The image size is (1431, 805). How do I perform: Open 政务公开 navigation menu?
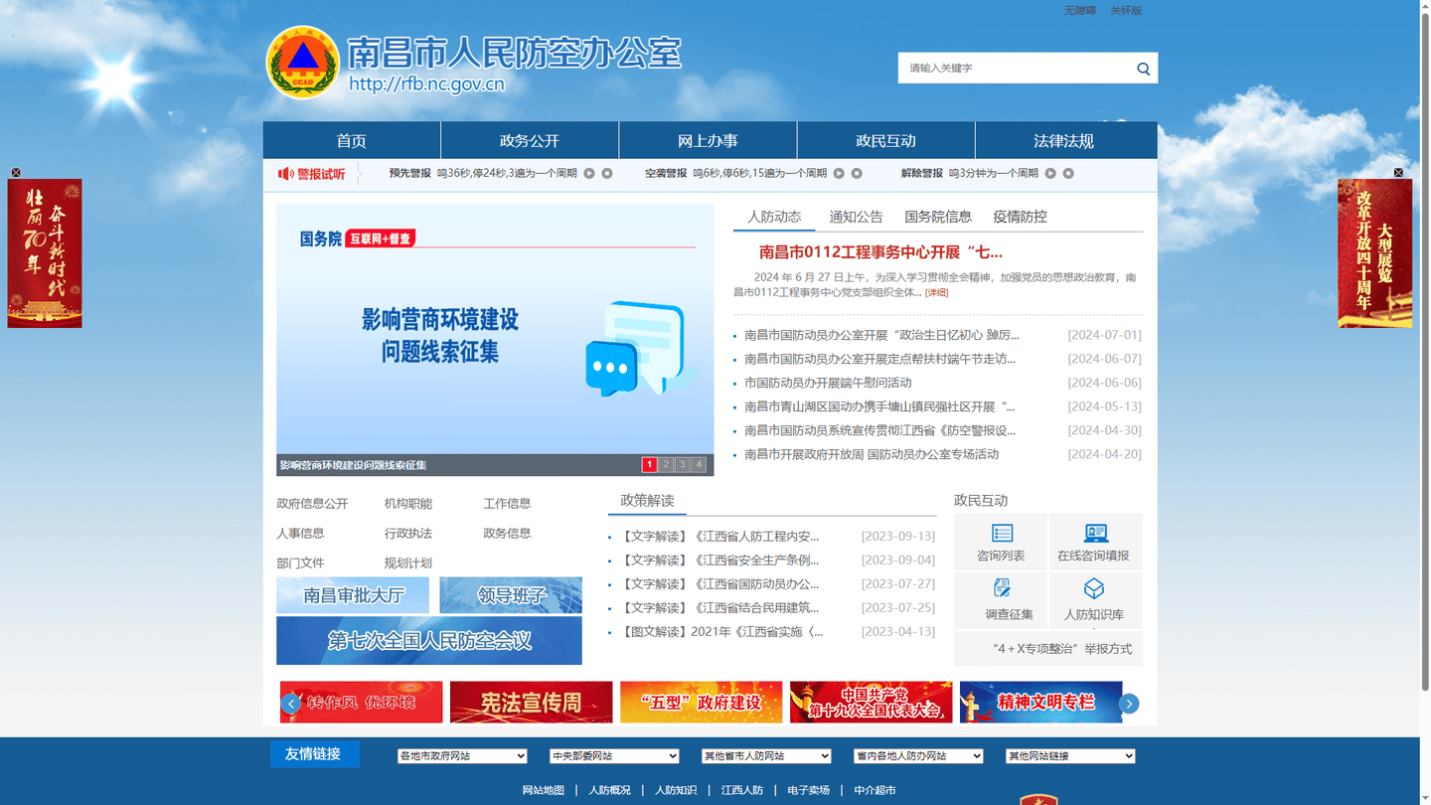530,141
